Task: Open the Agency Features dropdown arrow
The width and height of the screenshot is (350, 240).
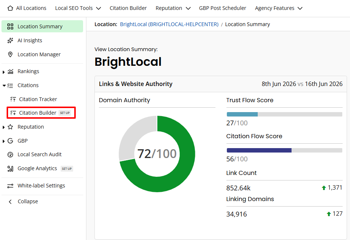Action: click(x=300, y=8)
